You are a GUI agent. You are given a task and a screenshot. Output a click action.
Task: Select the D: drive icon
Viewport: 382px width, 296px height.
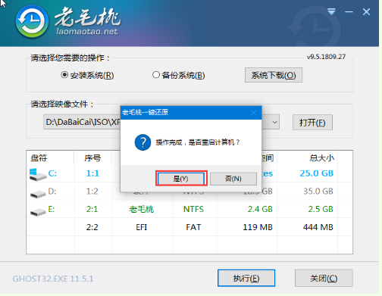click(x=38, y=194)
